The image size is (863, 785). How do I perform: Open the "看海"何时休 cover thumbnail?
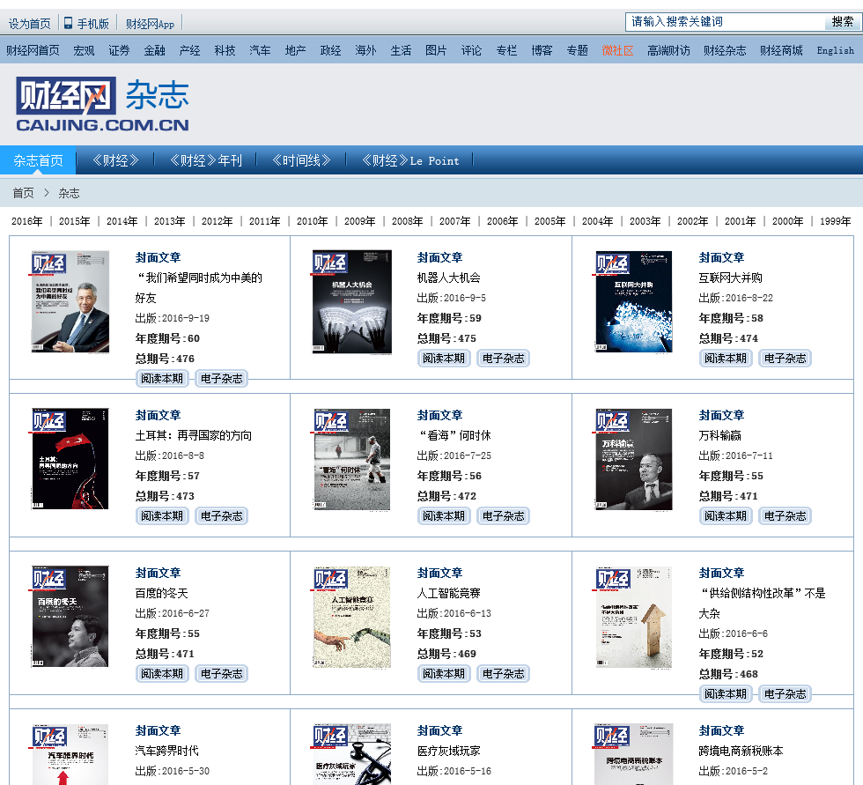click(351, 459)
